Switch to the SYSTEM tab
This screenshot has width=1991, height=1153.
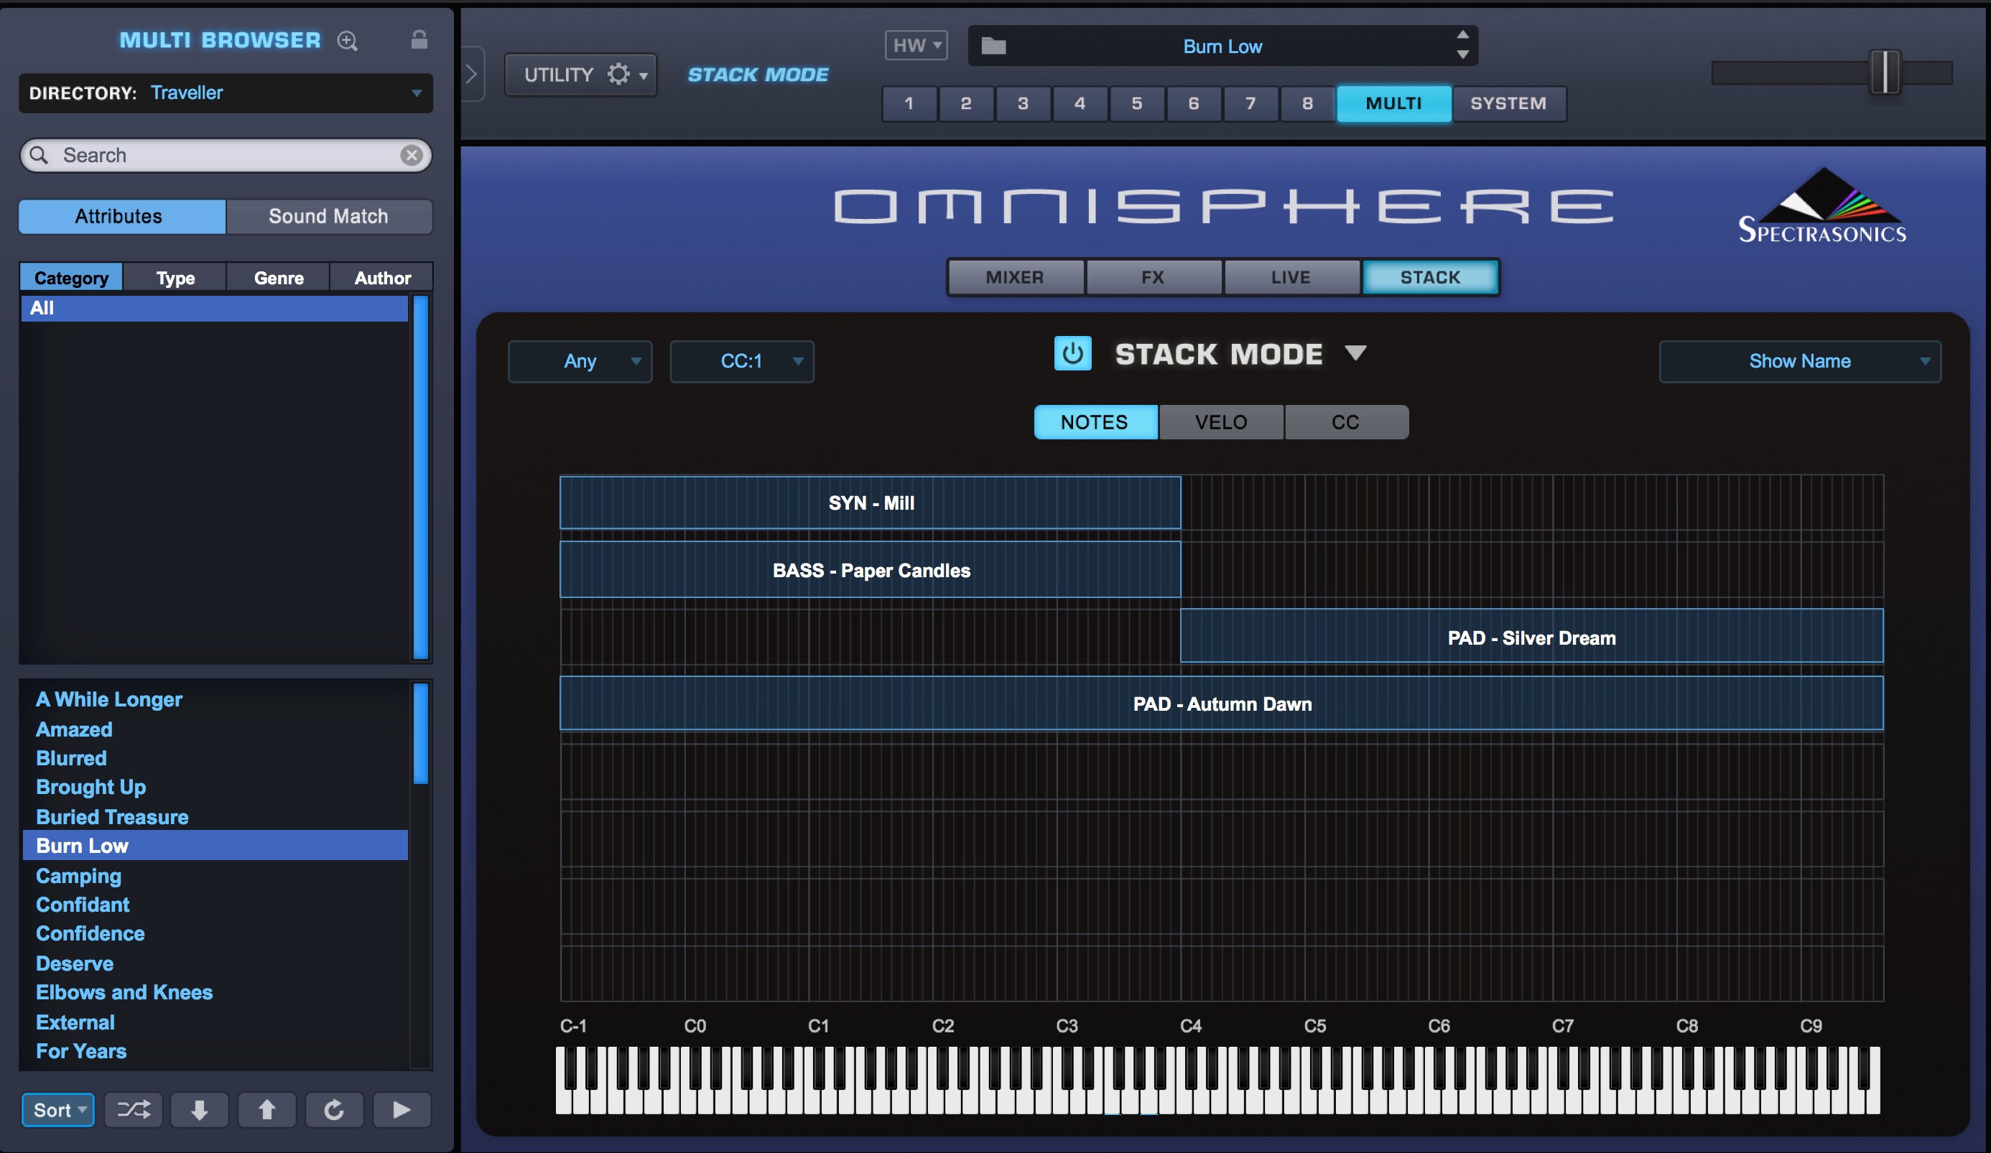tap(1508, 103)
